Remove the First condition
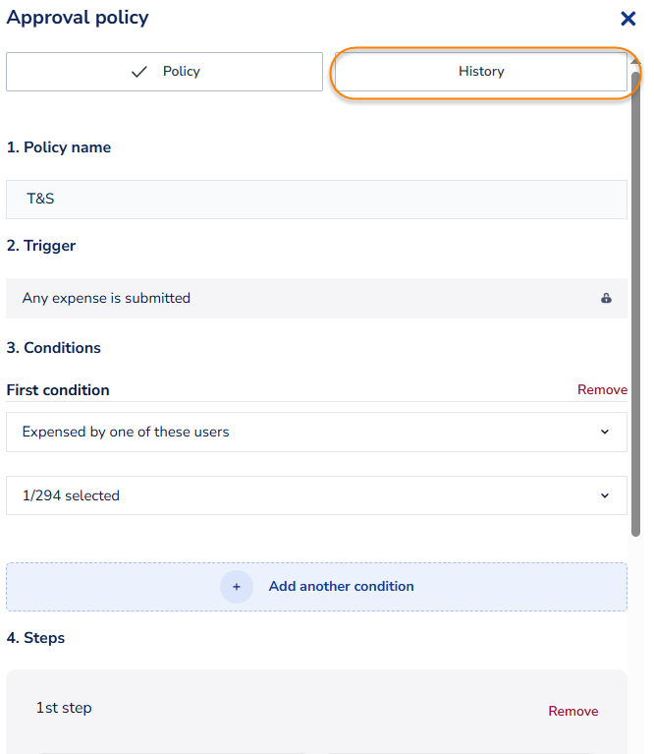The width and height of the screenshot is (654, 754). [602, 390]
